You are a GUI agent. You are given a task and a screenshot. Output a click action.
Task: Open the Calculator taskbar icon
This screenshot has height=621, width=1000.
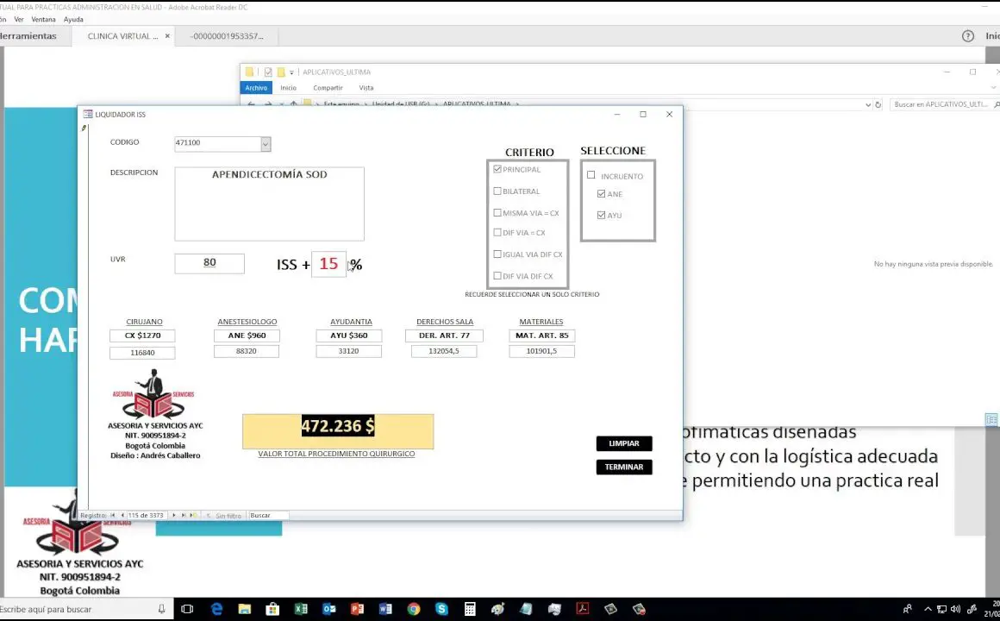coord(470,609)
